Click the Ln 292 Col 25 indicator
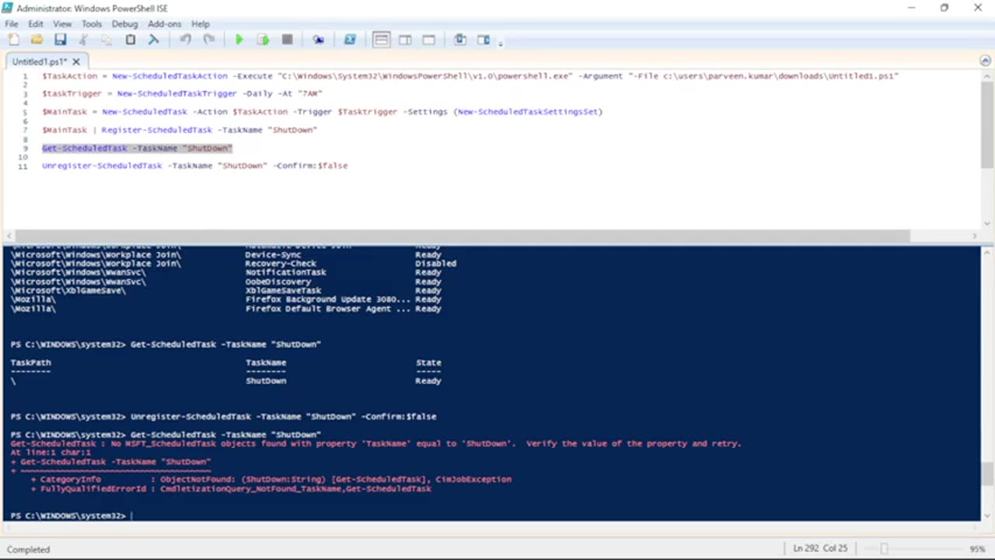The height and width of the screenshot is (560, 995). 820,548
